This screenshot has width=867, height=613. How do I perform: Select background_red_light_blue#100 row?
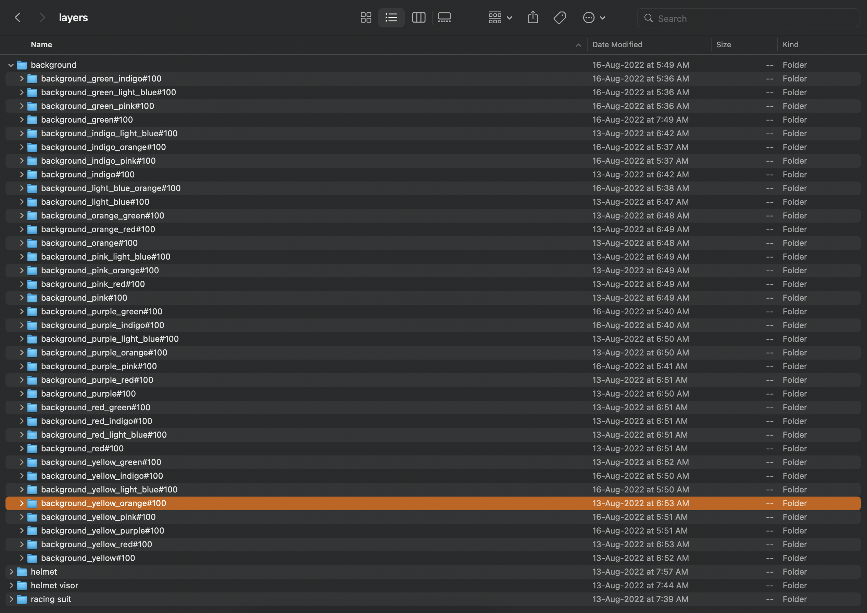point(433,435)
